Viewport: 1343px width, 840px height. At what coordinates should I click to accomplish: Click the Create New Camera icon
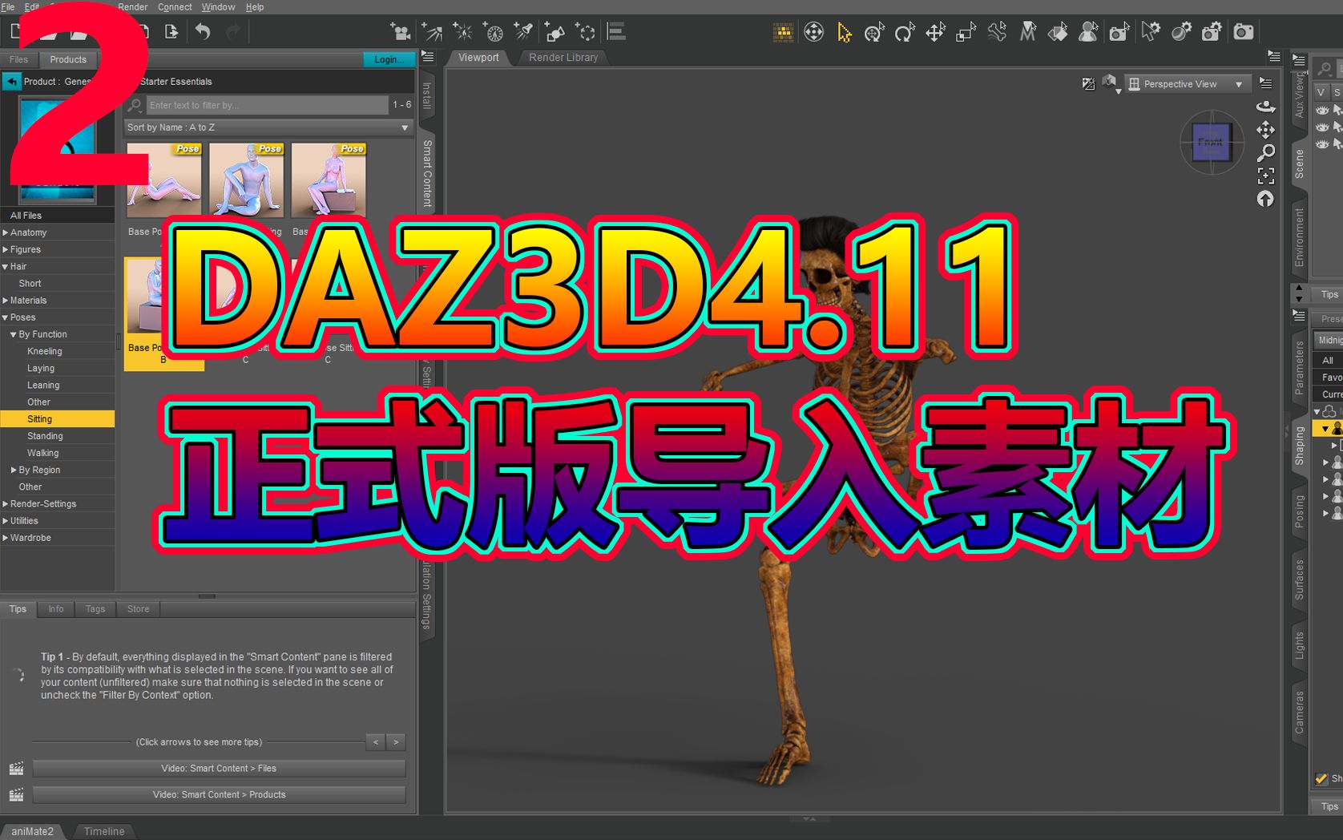coord(400,32)
